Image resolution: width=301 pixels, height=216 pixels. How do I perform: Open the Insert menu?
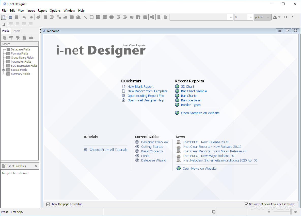(x=31, y=11)
